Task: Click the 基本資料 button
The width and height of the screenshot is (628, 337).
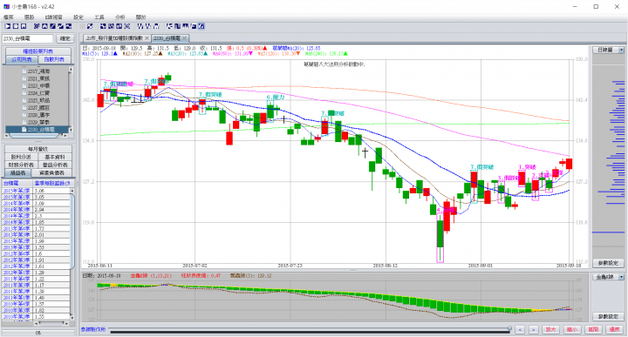Action: tap(55, 157)
